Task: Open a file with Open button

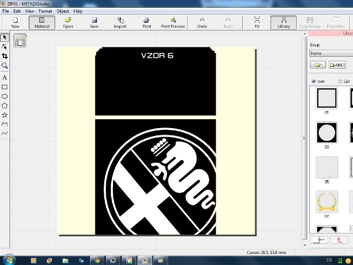Action: (x=68, y=23)
